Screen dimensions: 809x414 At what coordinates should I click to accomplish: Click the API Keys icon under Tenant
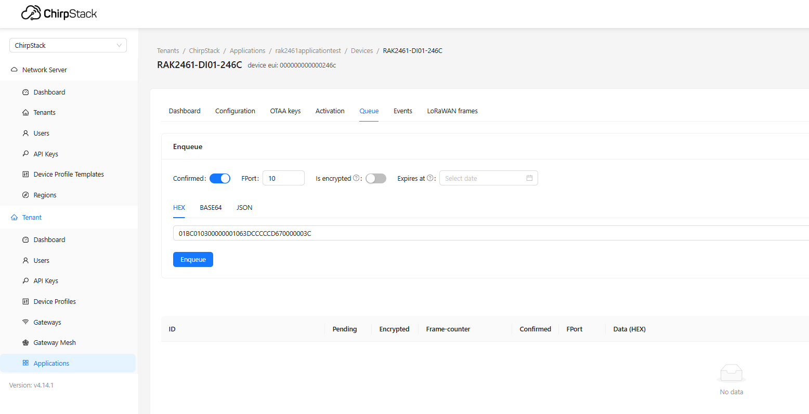tap(25, 281)
